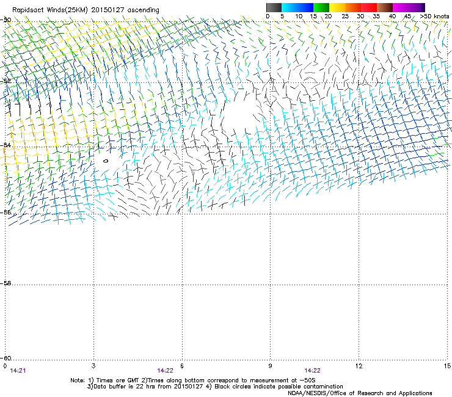Click the 'Note: 1) Times are GMT' line
Image resolution: width=452 pixels, height=397 pixels.
193,381
